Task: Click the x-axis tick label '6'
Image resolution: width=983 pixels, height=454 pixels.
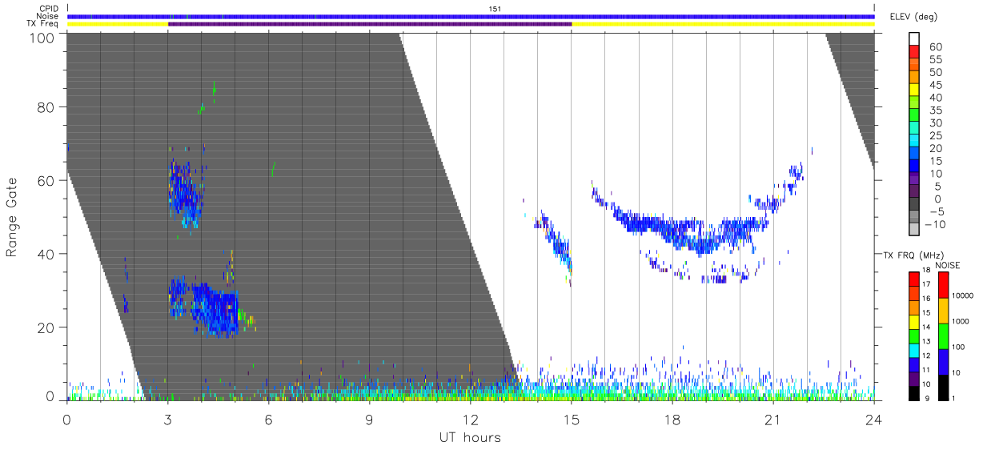Action: click(x=269, y=419)
